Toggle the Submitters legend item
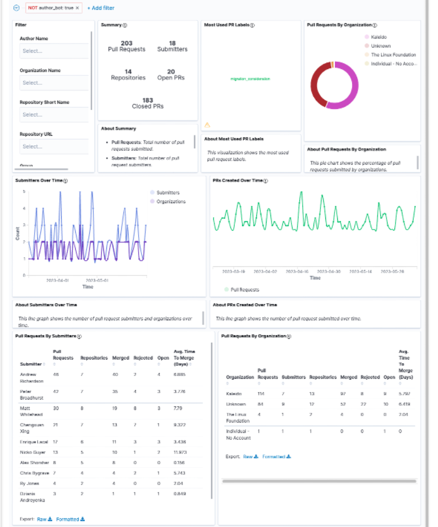The image size is (438, 527). point(165,193)
